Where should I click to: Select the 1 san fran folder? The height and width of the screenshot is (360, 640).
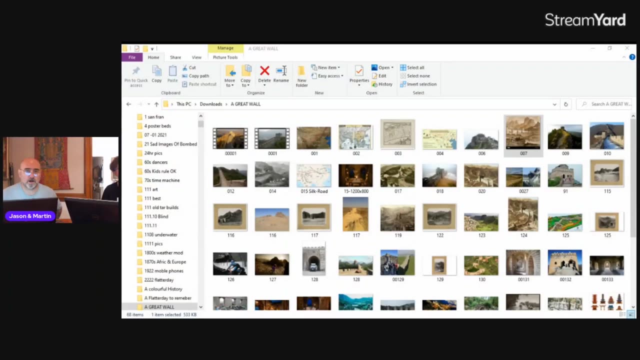[154, 117]
